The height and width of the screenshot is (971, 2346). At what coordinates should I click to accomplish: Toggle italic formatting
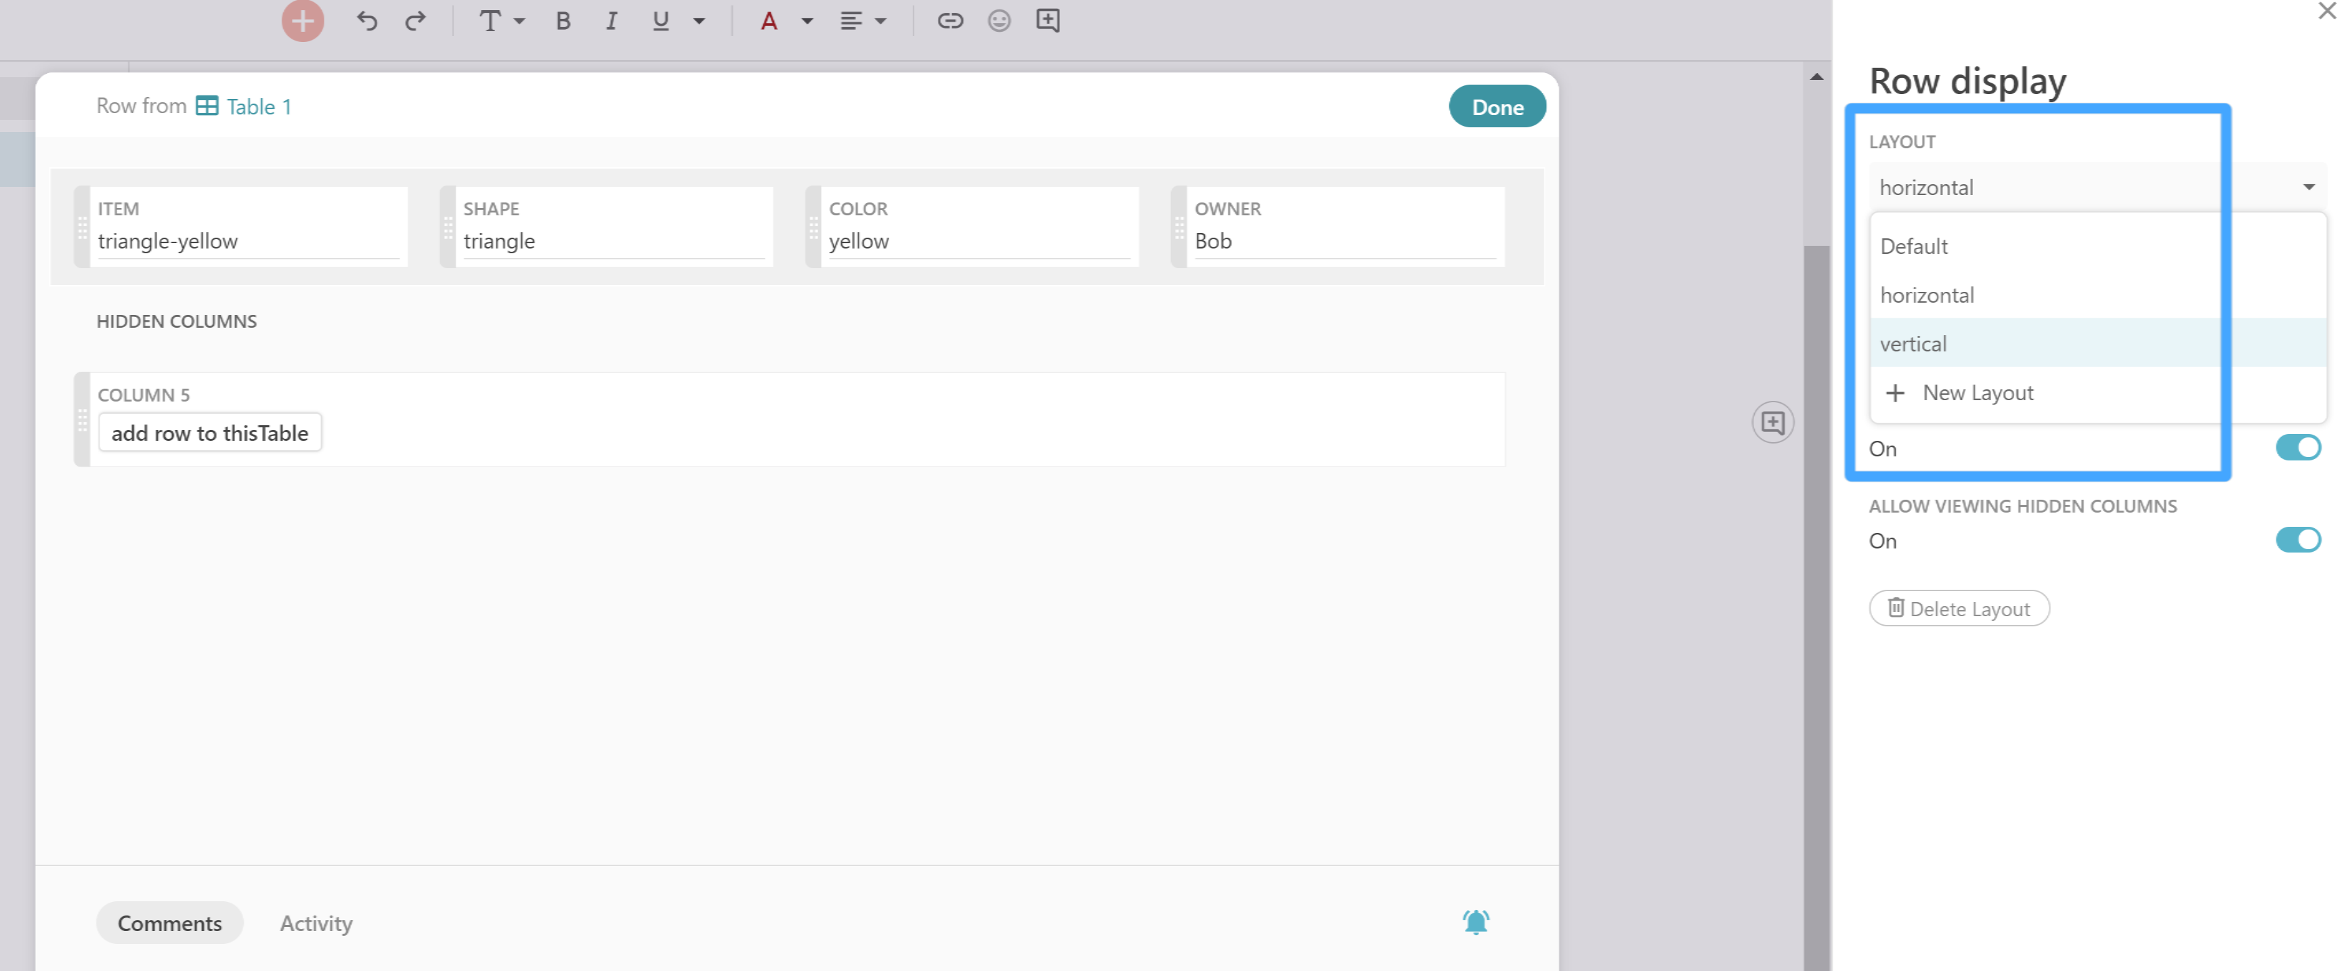[611, 20]
